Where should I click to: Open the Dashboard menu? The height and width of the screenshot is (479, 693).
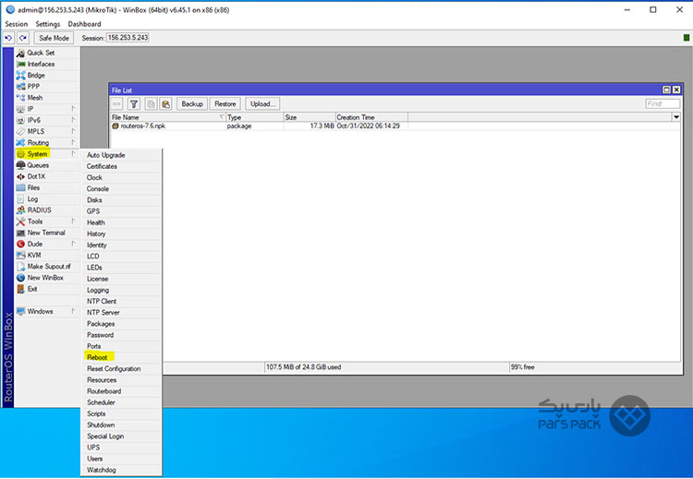84,24
